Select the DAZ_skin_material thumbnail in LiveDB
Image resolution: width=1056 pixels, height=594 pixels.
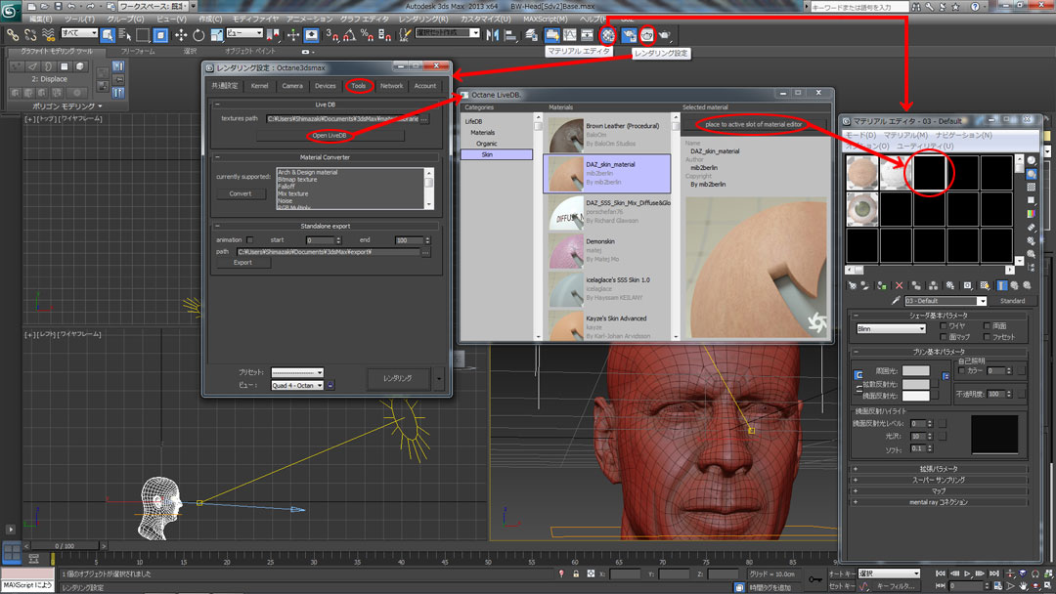564,174
